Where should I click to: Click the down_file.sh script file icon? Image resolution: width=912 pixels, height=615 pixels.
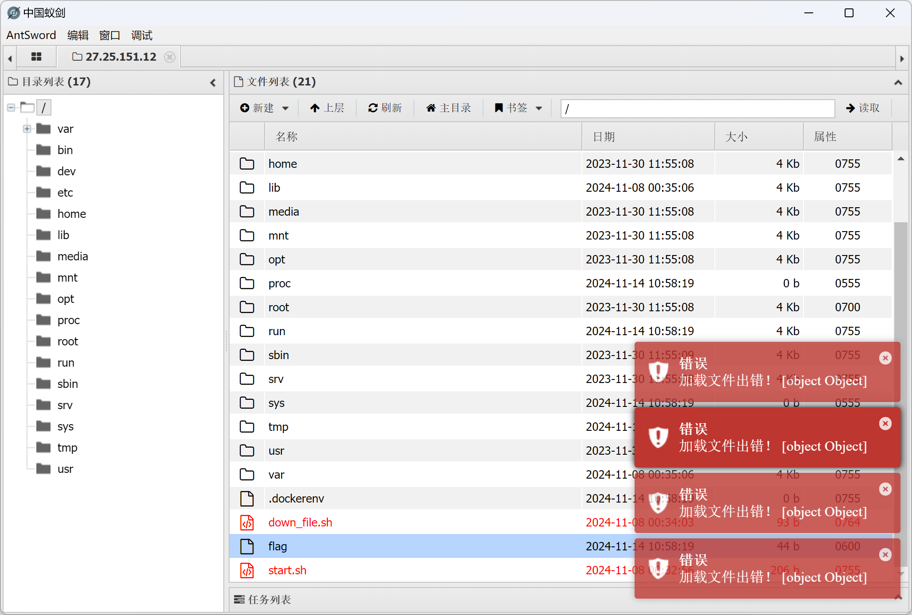point(247,522)
